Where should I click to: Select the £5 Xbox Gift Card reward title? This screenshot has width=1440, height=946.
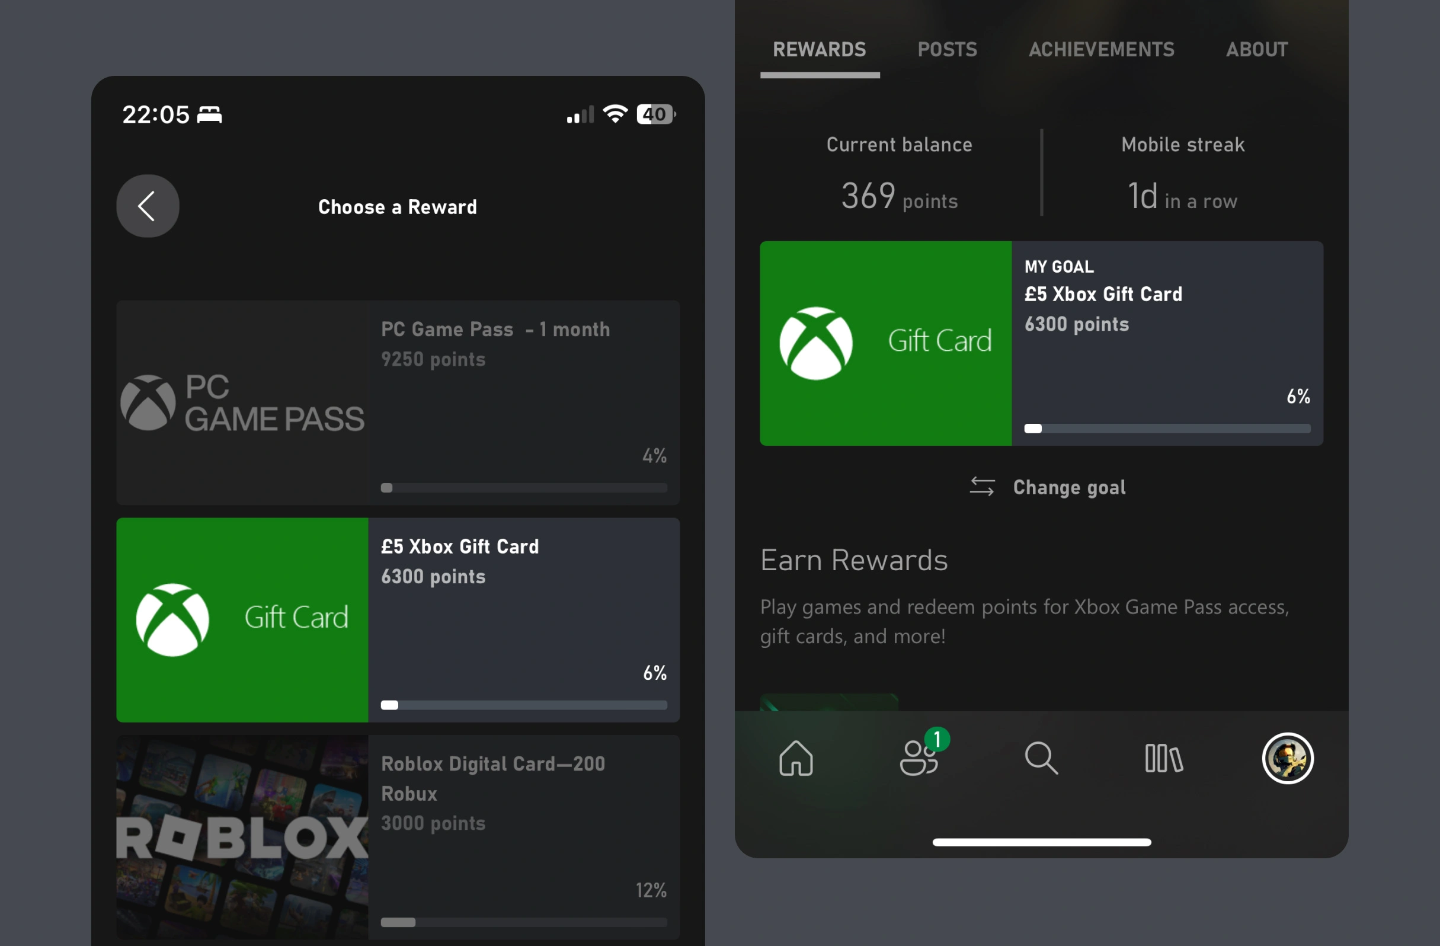(460, 546)
